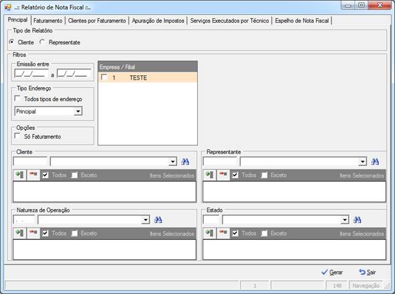Viewport: 395px width, 294px height.
Task: Click the Cliente code input field
Action: point(30,161)
